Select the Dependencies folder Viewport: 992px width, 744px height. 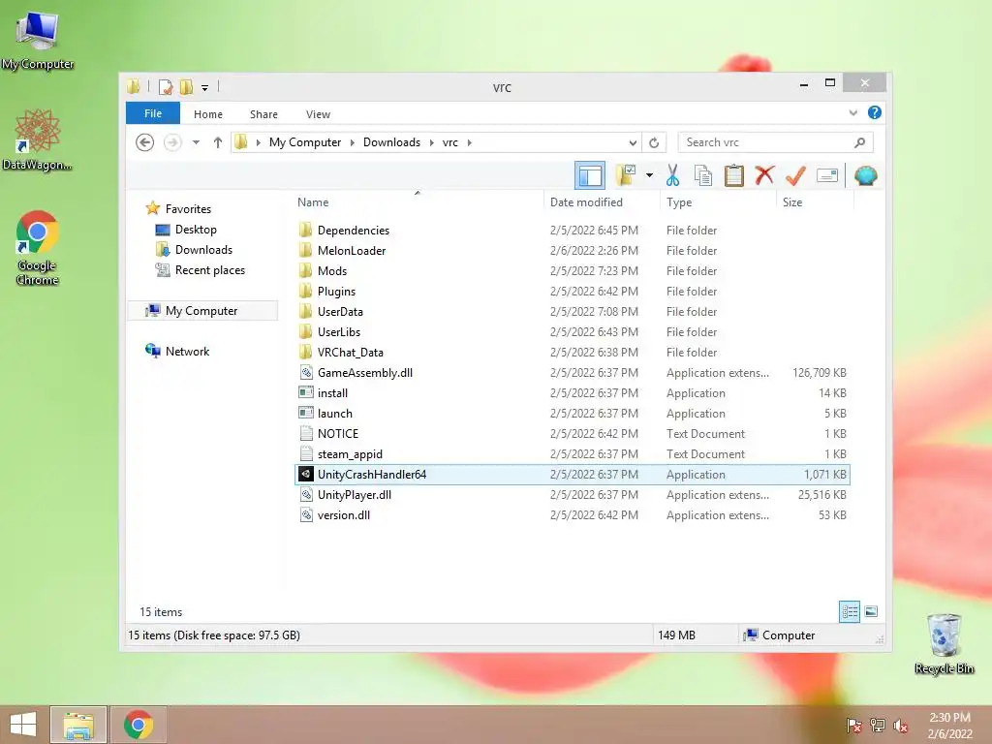(x=353, y=231)
